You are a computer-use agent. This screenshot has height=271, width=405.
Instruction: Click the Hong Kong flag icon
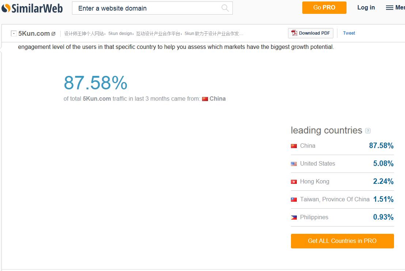[294, 182]
